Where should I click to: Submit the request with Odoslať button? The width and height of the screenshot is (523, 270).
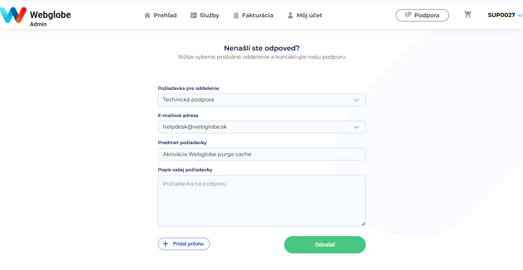click(325, 245)
